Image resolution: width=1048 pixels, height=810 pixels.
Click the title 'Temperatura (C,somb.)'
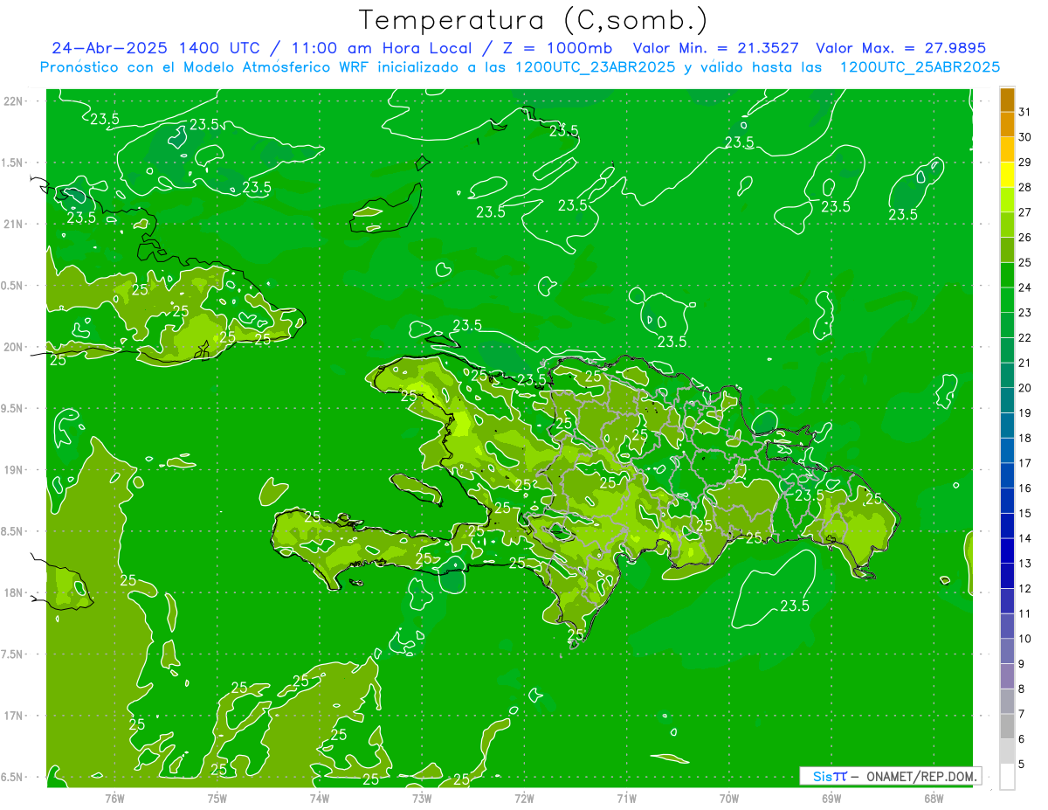coord(533,20)
